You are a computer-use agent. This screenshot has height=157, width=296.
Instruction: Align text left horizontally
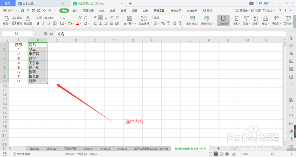point(95,23)
